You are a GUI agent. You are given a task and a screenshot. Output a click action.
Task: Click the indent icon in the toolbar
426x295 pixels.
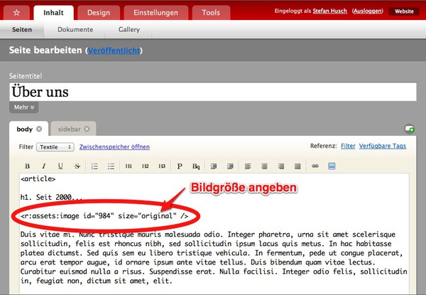click(230, 166)
